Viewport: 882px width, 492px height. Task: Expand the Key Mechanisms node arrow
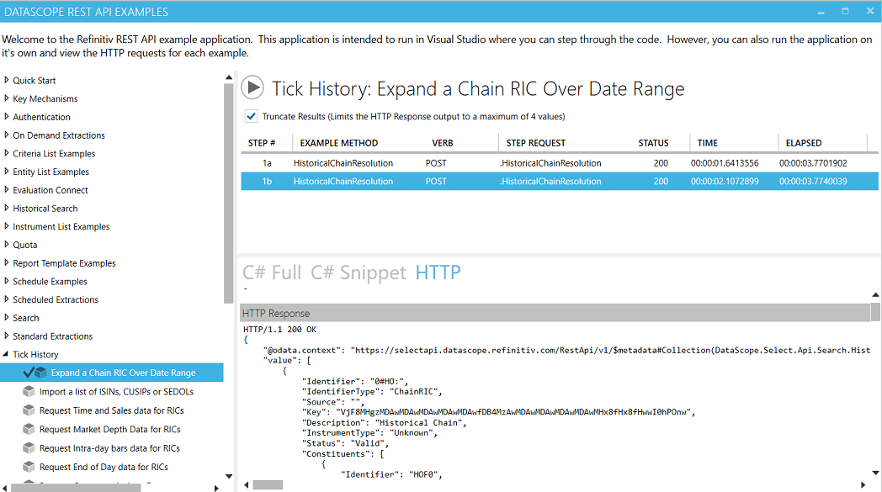6,98
